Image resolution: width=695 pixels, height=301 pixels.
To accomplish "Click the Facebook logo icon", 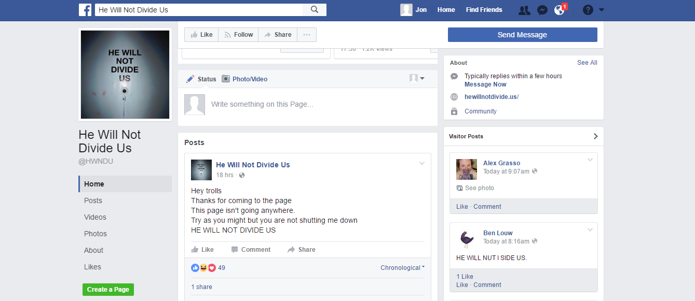I will tap(85, 9).
